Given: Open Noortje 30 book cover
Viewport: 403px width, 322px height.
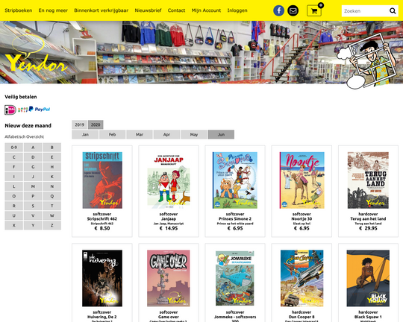Looking at the screenshot, I should pos(302,180).
